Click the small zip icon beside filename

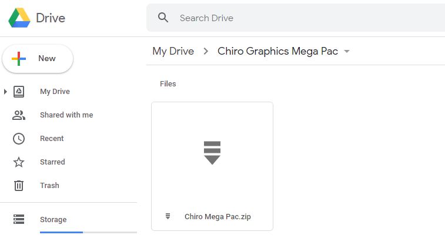pos(168,216)
